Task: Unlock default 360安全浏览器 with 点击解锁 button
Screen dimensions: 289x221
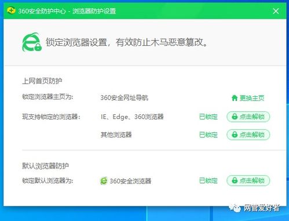Action: coord(248,180)
